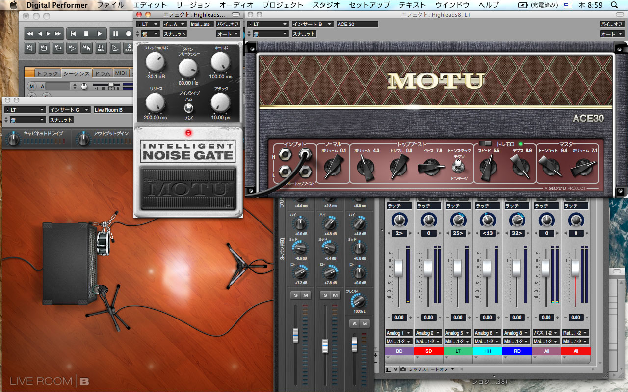Open the Analog 8 input dropdown on RD

point(517,333)
